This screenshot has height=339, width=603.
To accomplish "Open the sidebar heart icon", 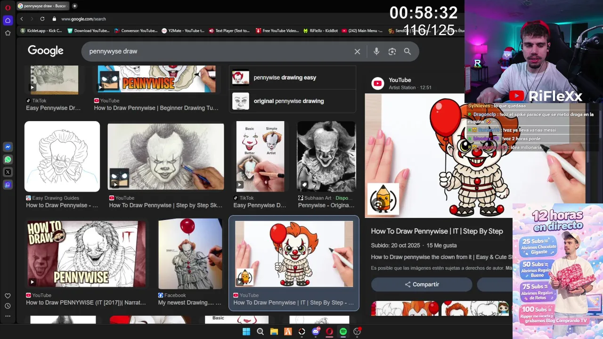I will click(x=8, y=296).
